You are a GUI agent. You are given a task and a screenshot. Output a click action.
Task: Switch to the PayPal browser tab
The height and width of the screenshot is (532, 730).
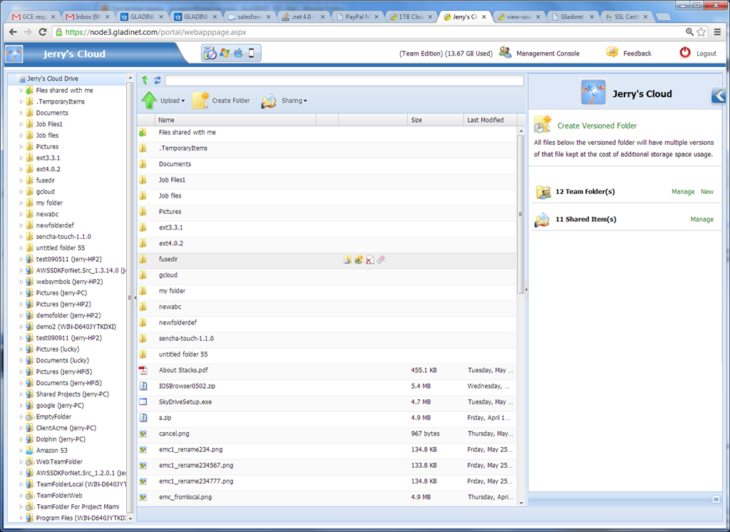coord(357,17)
